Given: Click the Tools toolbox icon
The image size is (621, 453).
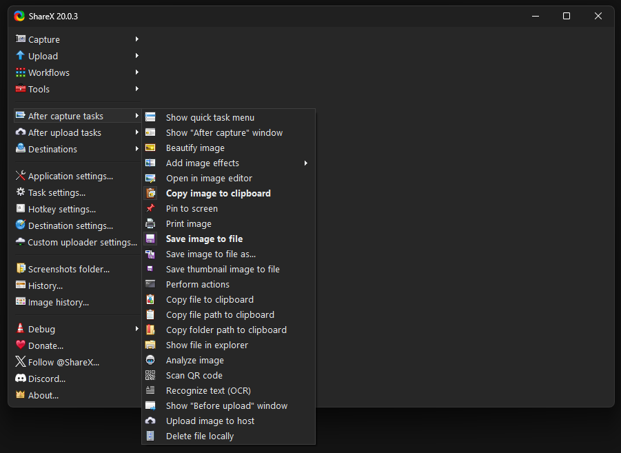Looking at the screenshot, I should click(x=21, y=89).
